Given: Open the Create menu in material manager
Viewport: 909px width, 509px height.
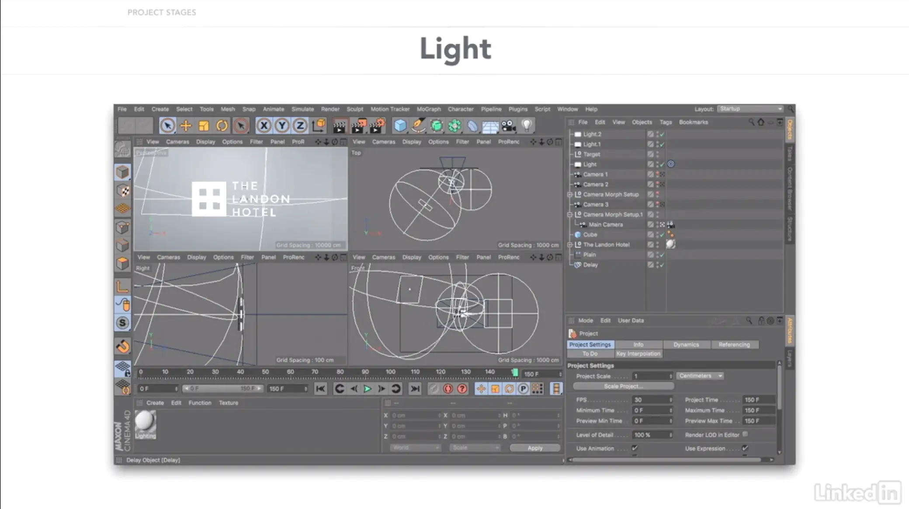Looking at the screenshot, I should [155, 403].
